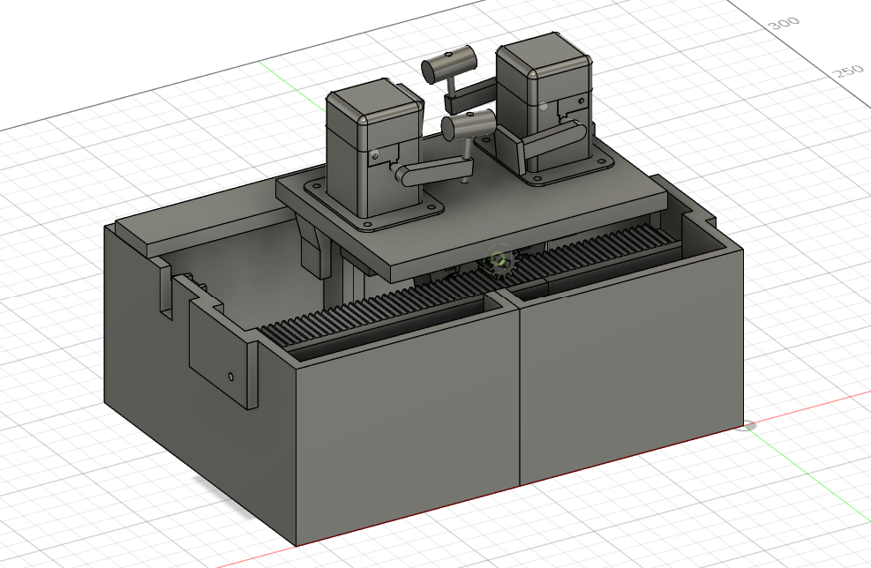
Task: Click the 250 grid label
Action: coord(848,71)
